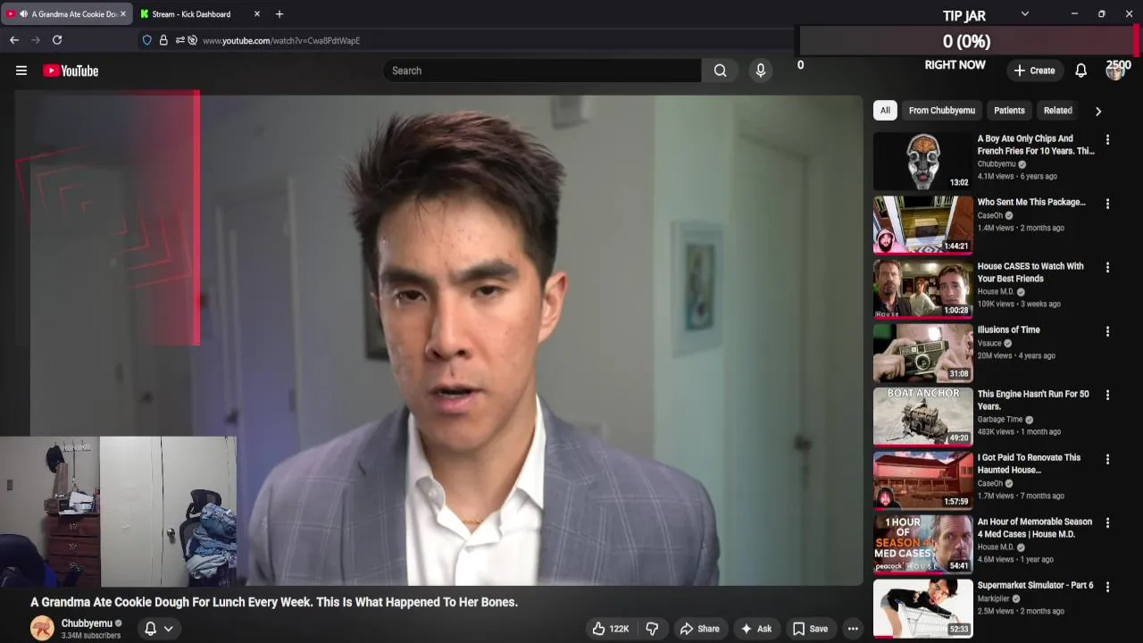Minimize the browser window

point(1074,14)
